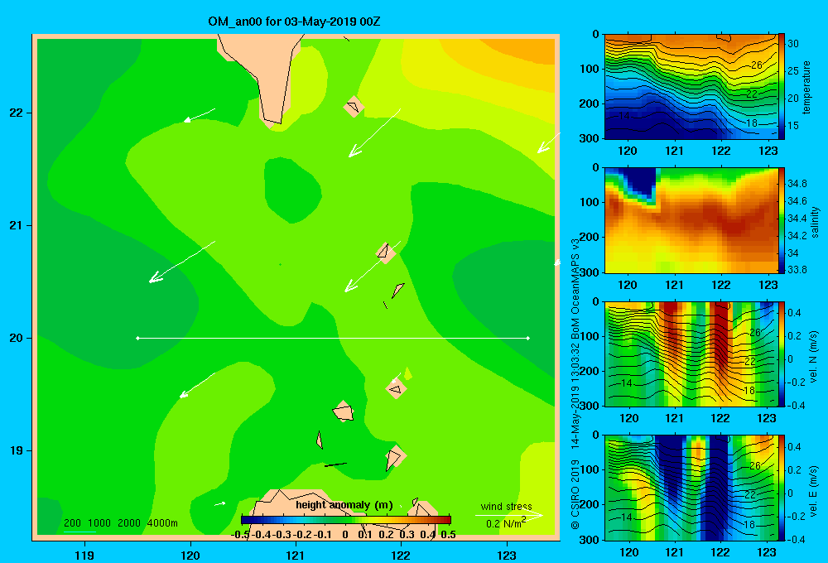The height and width of the screenshot is (563, 828).
Task: Click latitude 20 tick label on main map
Action: (x=16, y=338)
